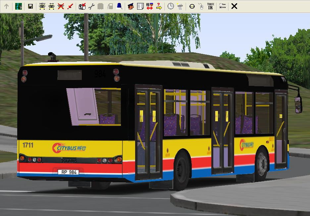
Task: Click the grayed-out up arrow icon
Action: click(6, 6)
